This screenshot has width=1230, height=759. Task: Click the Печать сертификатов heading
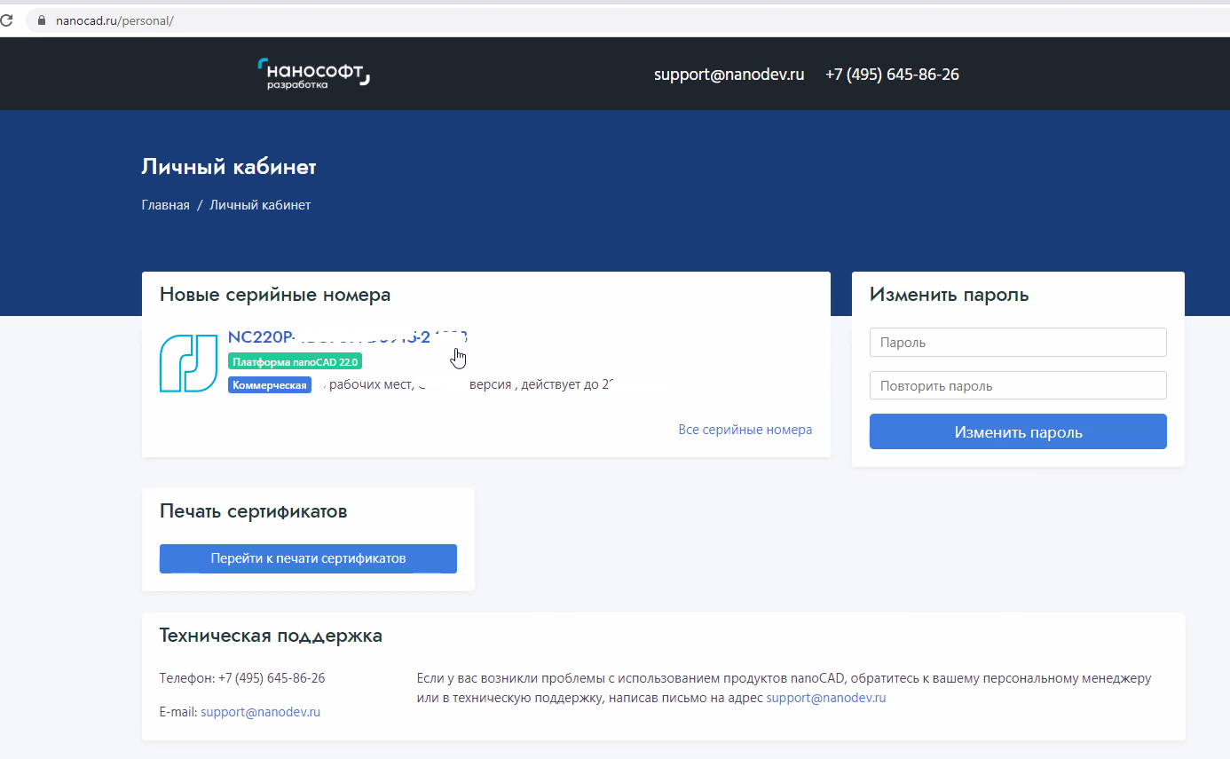[x=254, y=511]
